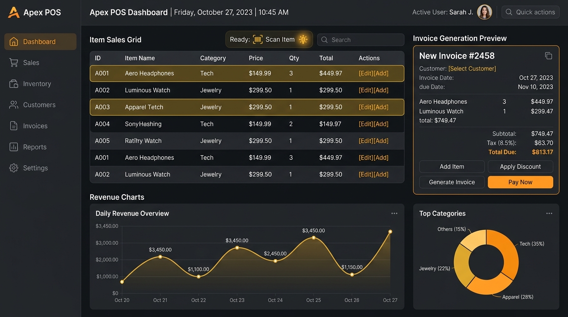Click the Total Due $813.17 amount

[542, 152]
